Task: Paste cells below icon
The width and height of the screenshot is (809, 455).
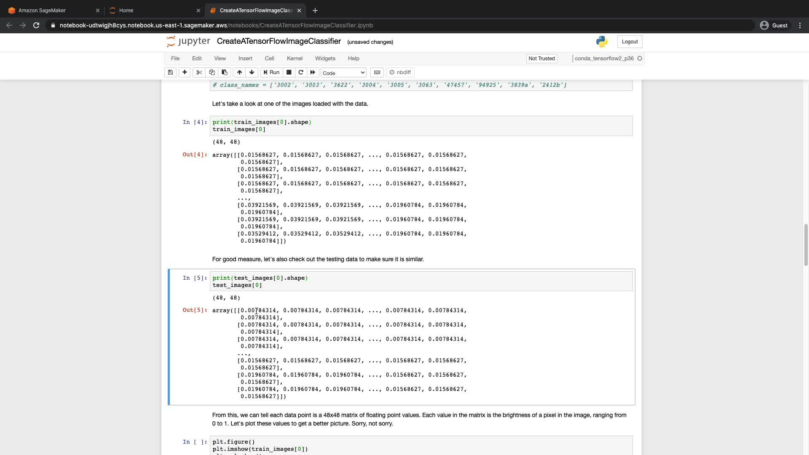Action: (225, 72)
